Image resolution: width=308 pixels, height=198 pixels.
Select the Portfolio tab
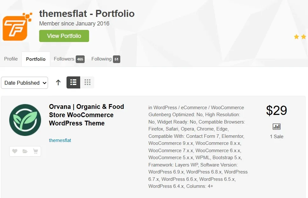tap(36, 59)
